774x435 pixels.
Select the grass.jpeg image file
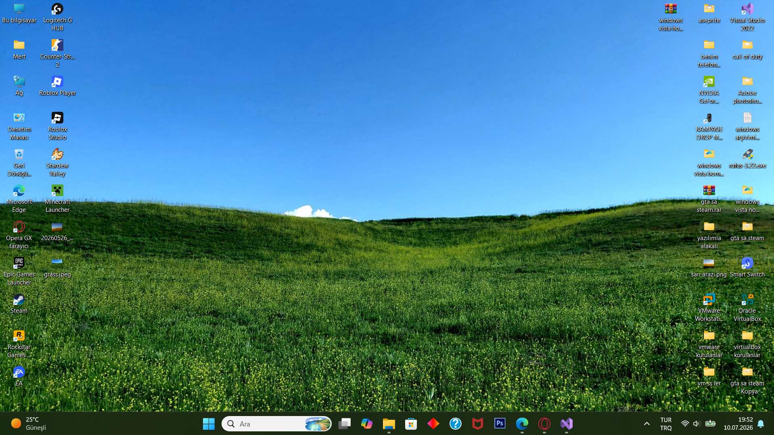(x=57, y=268)
